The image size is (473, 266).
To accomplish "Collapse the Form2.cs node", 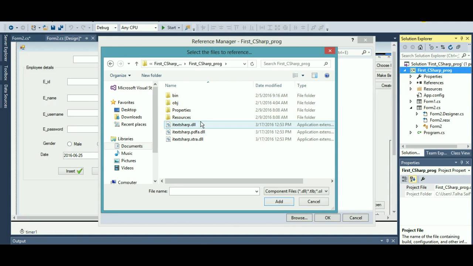I will coord(411,108).
